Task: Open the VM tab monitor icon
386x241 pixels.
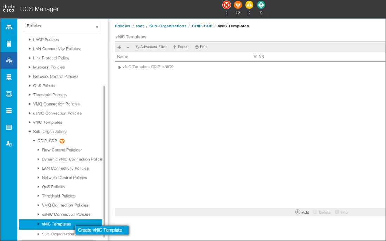Action: (x=9, y=94)
